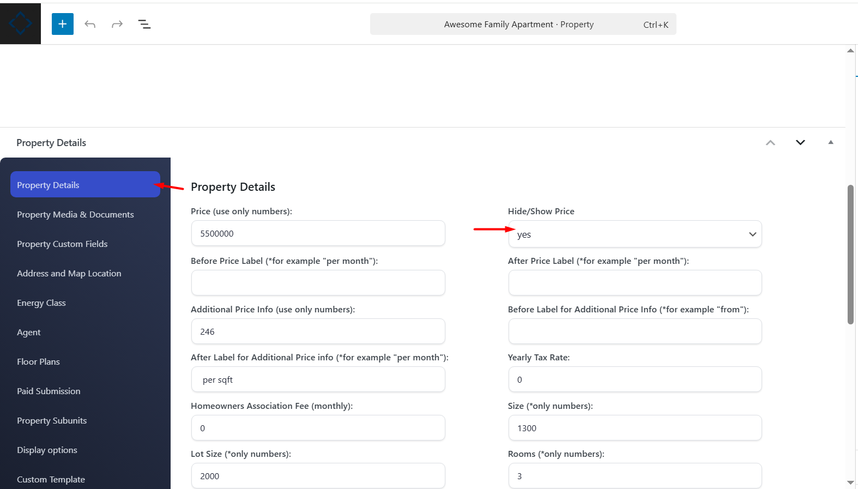The height and width of the screenshot is (489, 858).
Task: Focus the Yearly Tax Rate field
Action: click(635, 379)
